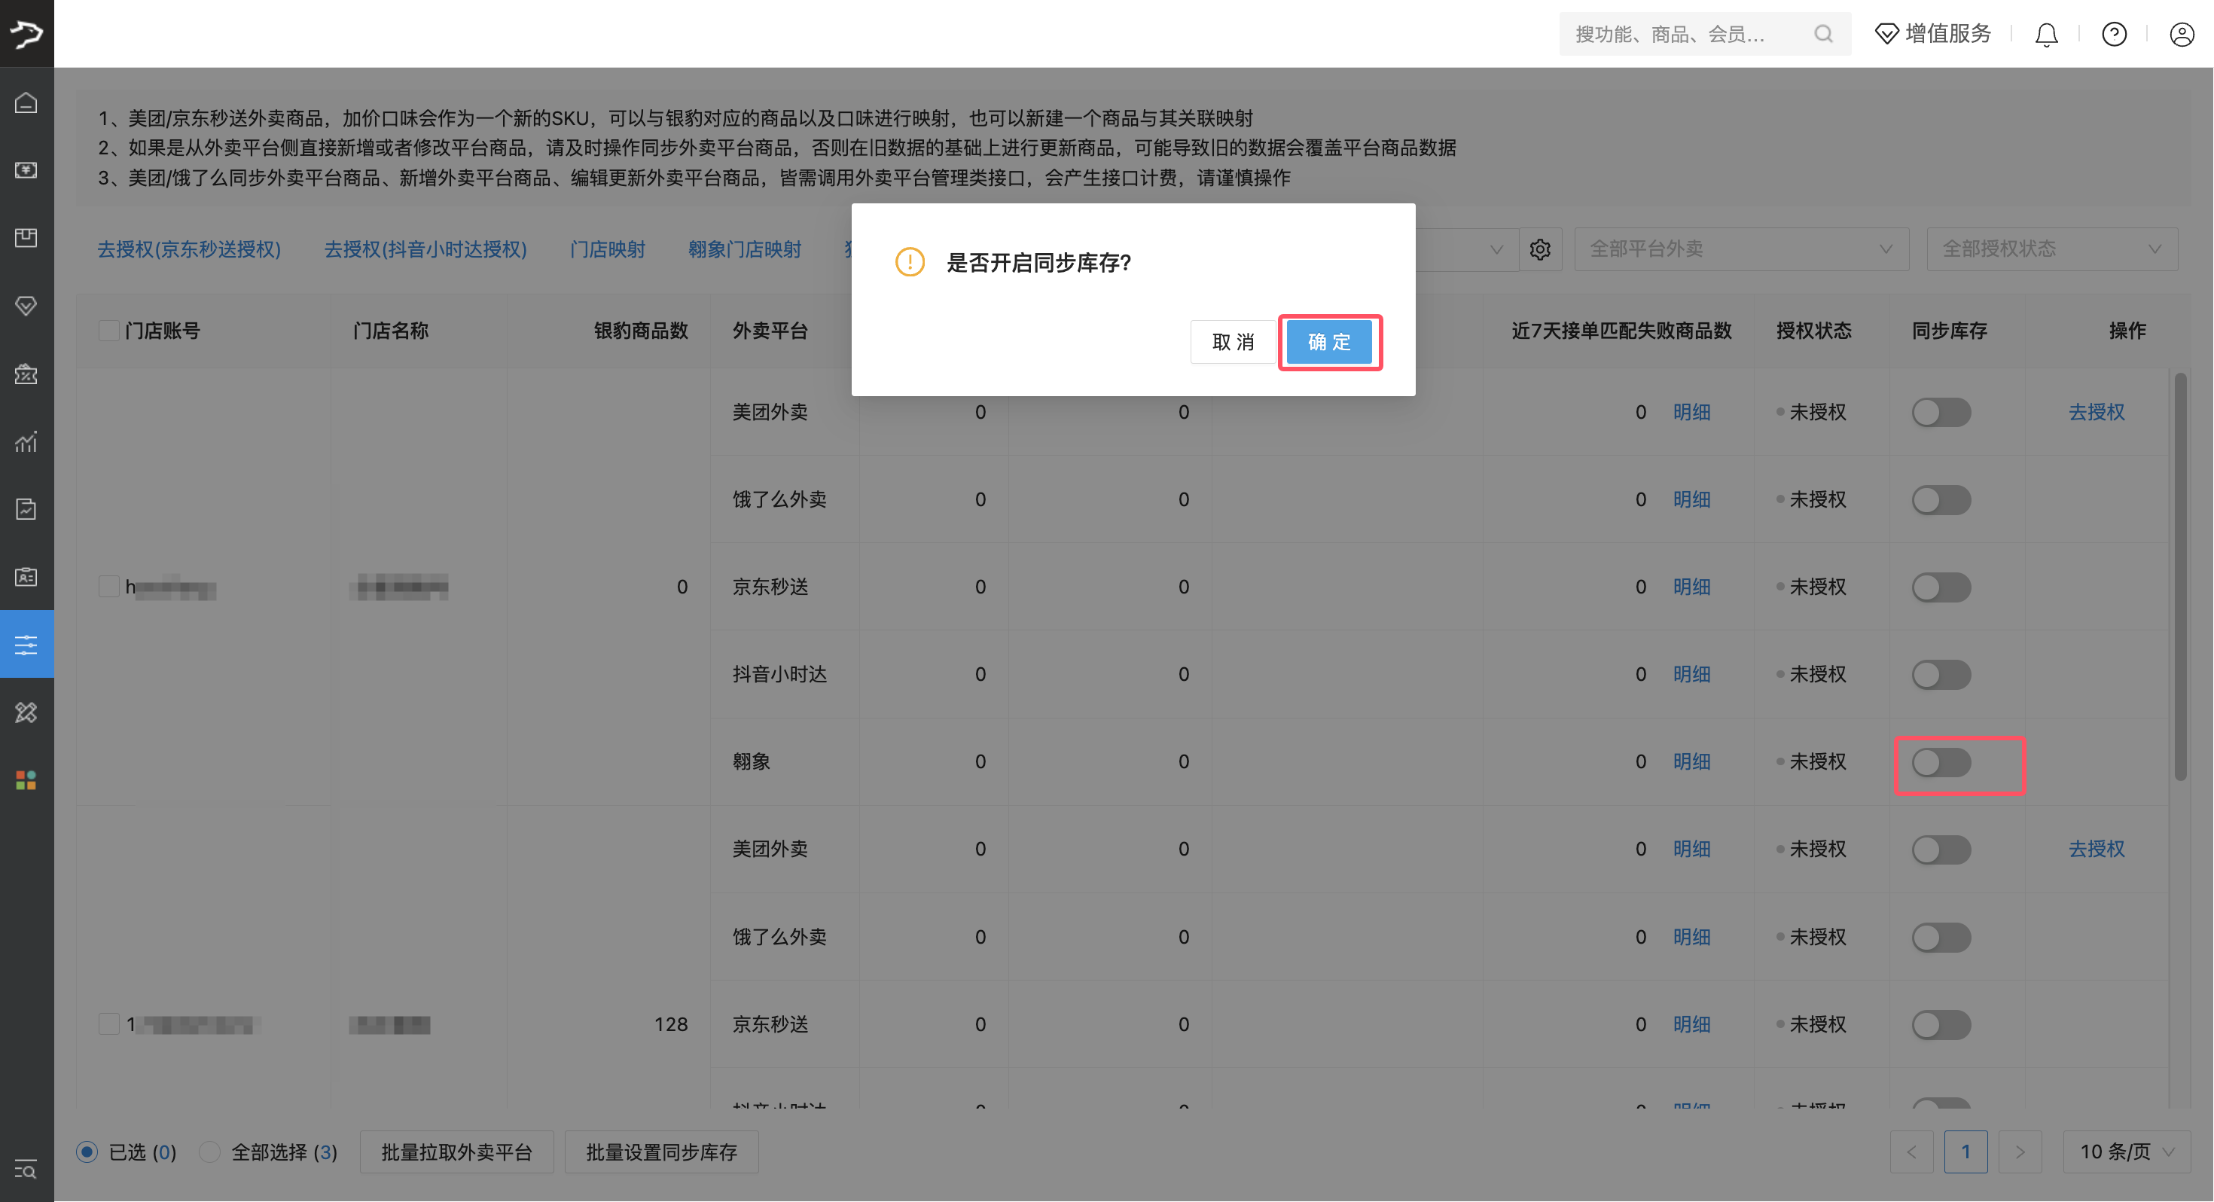The height and width of the screenshot is (1202, 2214).
Task: Select the 门店映射 tab
Action: pyautogui.click(x=607, y=249)
